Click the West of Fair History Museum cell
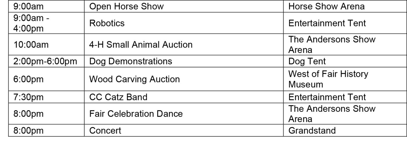The width and height of the screenshot is (407, 152). point(328,79)
